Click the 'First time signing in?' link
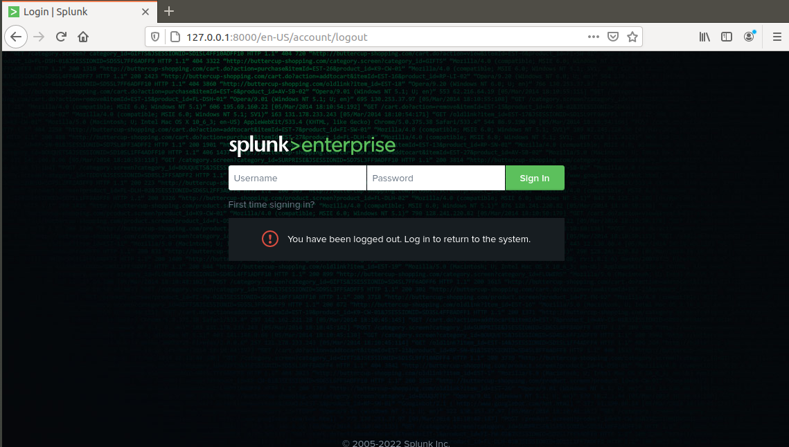 tap(272, 205)
